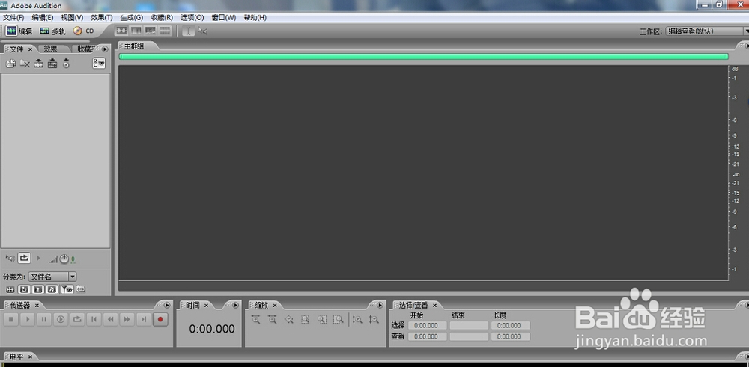This screenshot has height=367, width=749.
Task: Click the close file icon with X
Action: (x=25, y=64)
